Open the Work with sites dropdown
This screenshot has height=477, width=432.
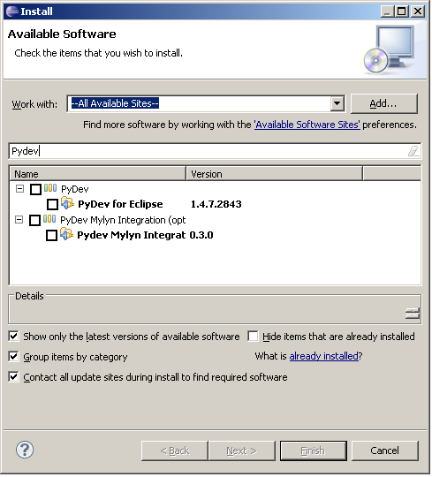tap(337, 103)
